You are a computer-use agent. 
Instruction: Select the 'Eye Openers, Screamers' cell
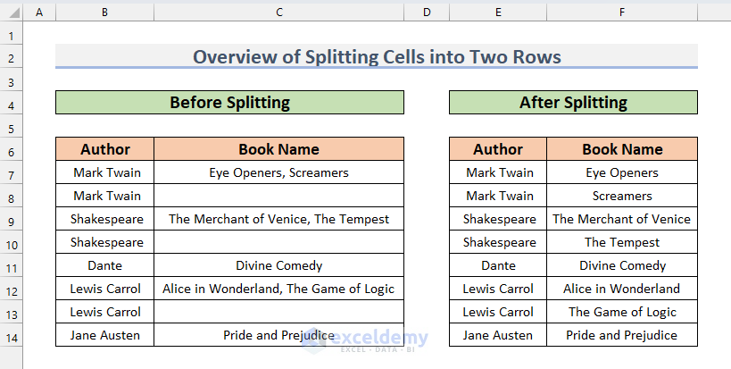(278, 172)
